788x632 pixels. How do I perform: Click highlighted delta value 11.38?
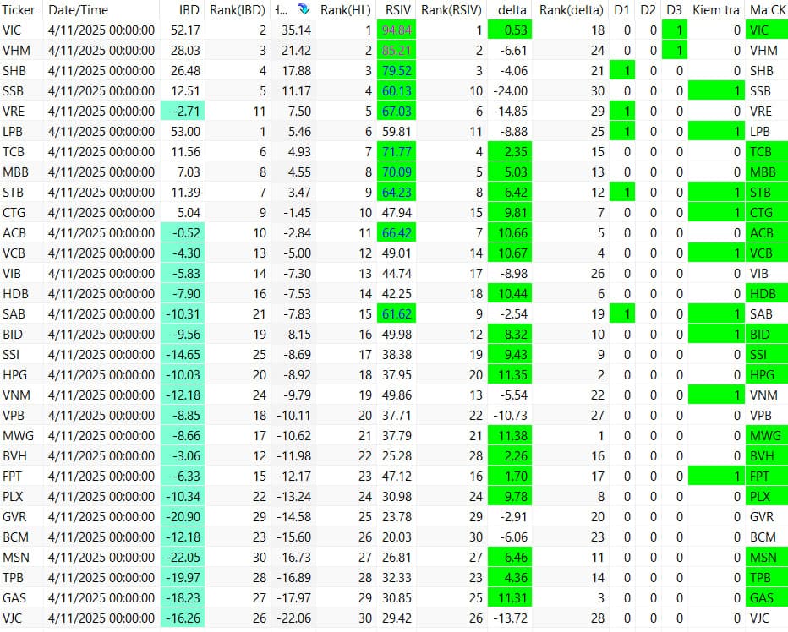point(510,436)
